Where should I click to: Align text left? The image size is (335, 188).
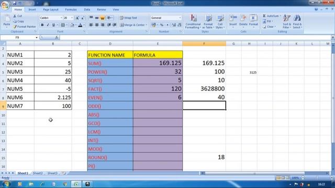91,25
